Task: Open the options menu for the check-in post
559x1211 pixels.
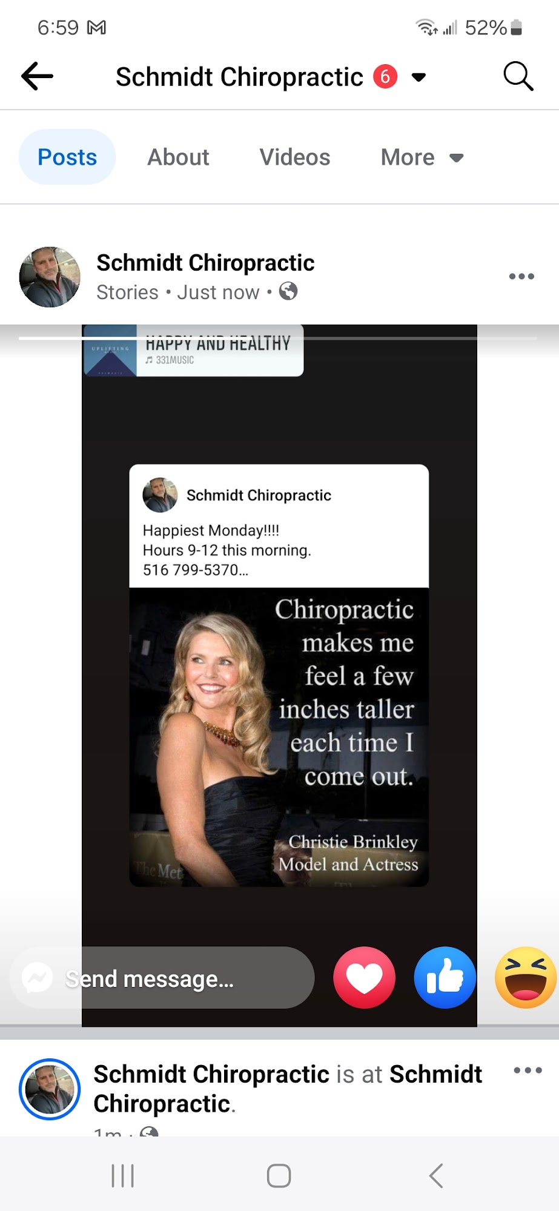Action: tap(528, 1071)
